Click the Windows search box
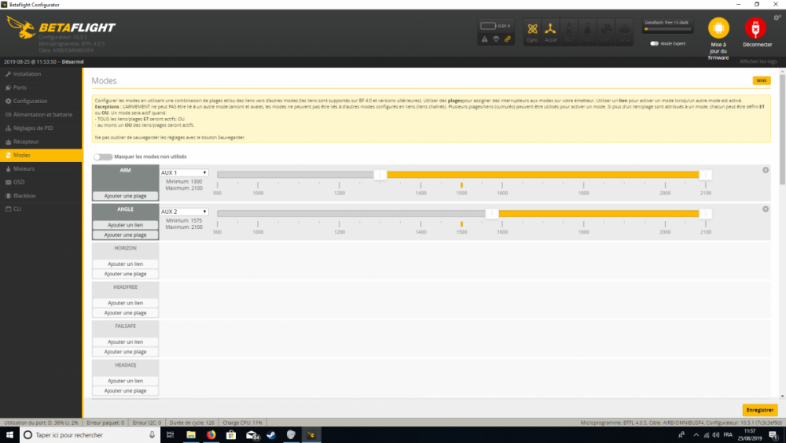 (x=90, y=435)
